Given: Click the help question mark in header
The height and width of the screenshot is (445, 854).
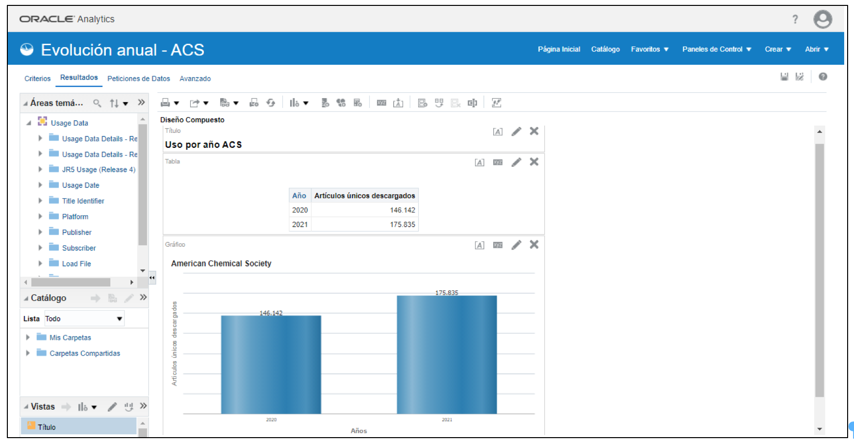Looking at the screenshot, I should 795,19.
